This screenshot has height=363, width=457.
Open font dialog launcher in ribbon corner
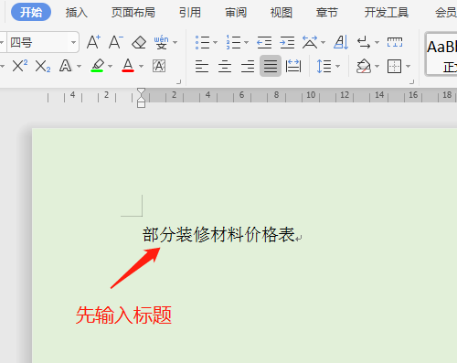point(179,82)
